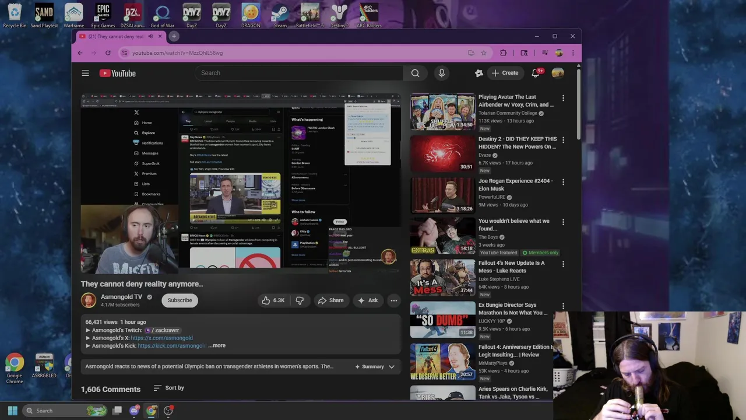Open Recycle Bin on desktop
The image size is (746, 420).
click(x=15, y=16)
